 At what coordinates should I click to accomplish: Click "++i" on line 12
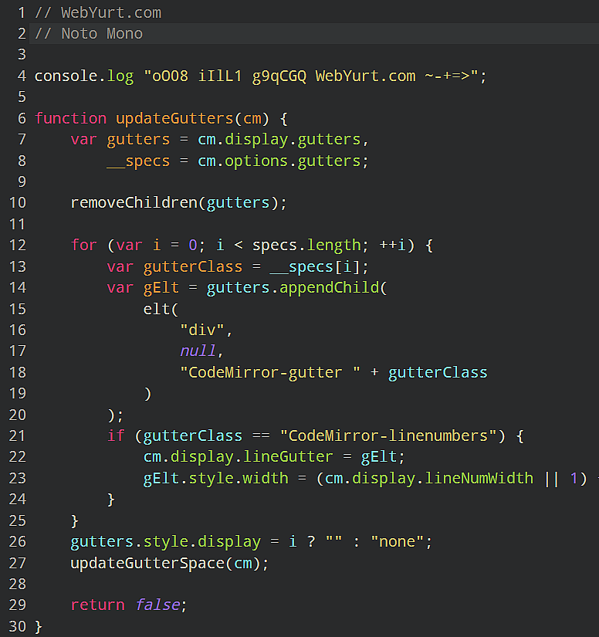(x=392, y=245)
